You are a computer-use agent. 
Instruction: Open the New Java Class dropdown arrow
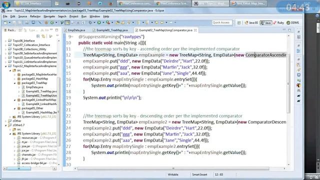tap(56, 22)
